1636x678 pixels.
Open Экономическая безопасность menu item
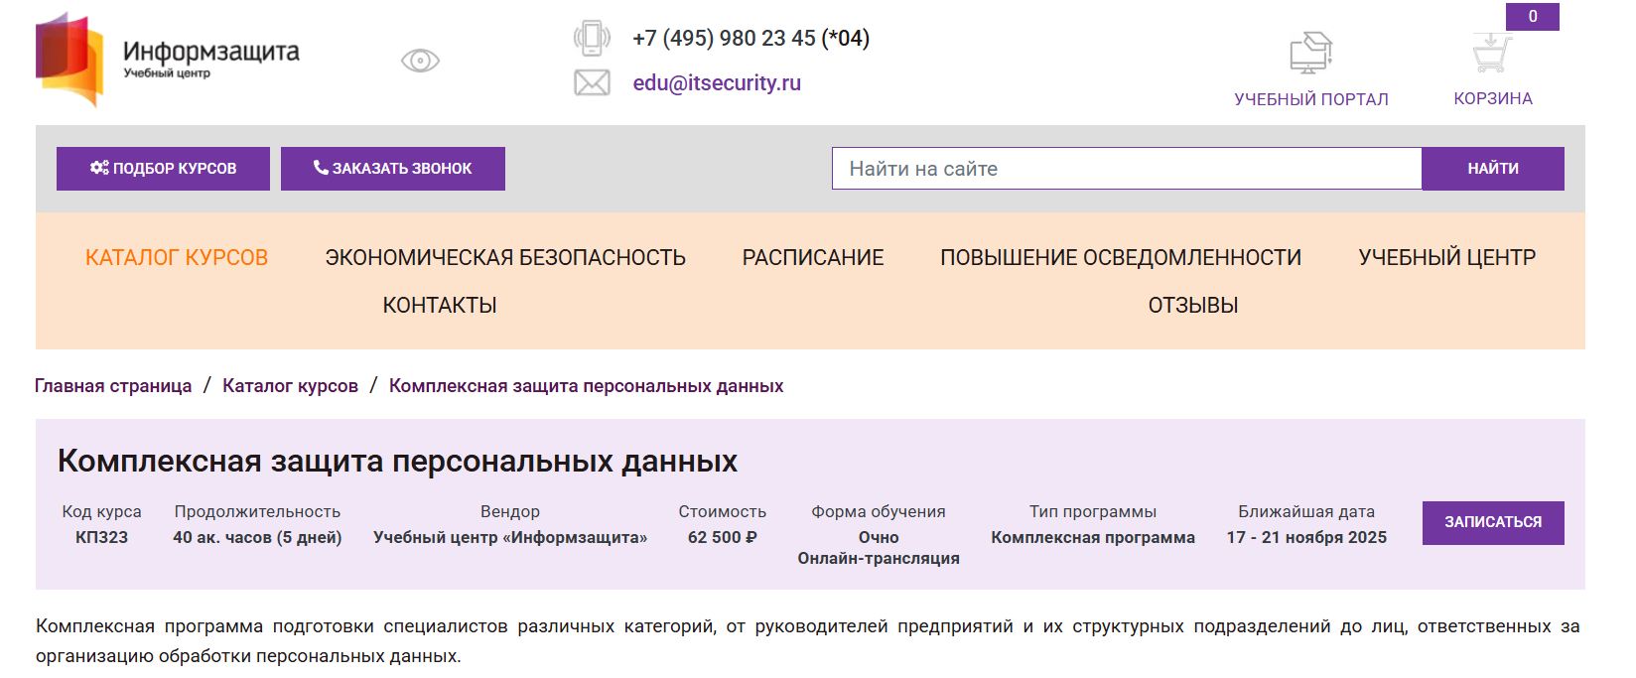click(505, 258)
